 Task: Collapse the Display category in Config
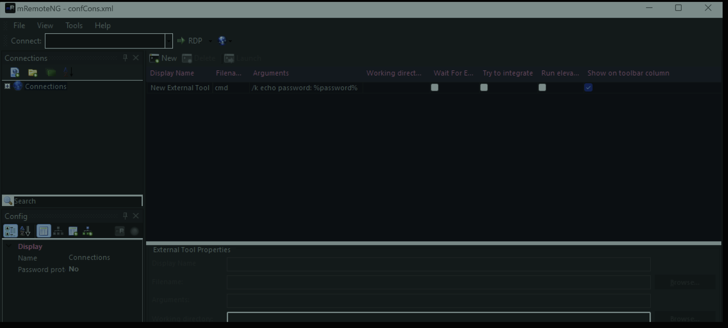pos(9,246)
